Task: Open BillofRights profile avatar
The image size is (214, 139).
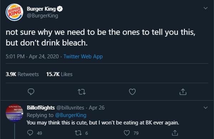Action: click(x=14, y=113)
